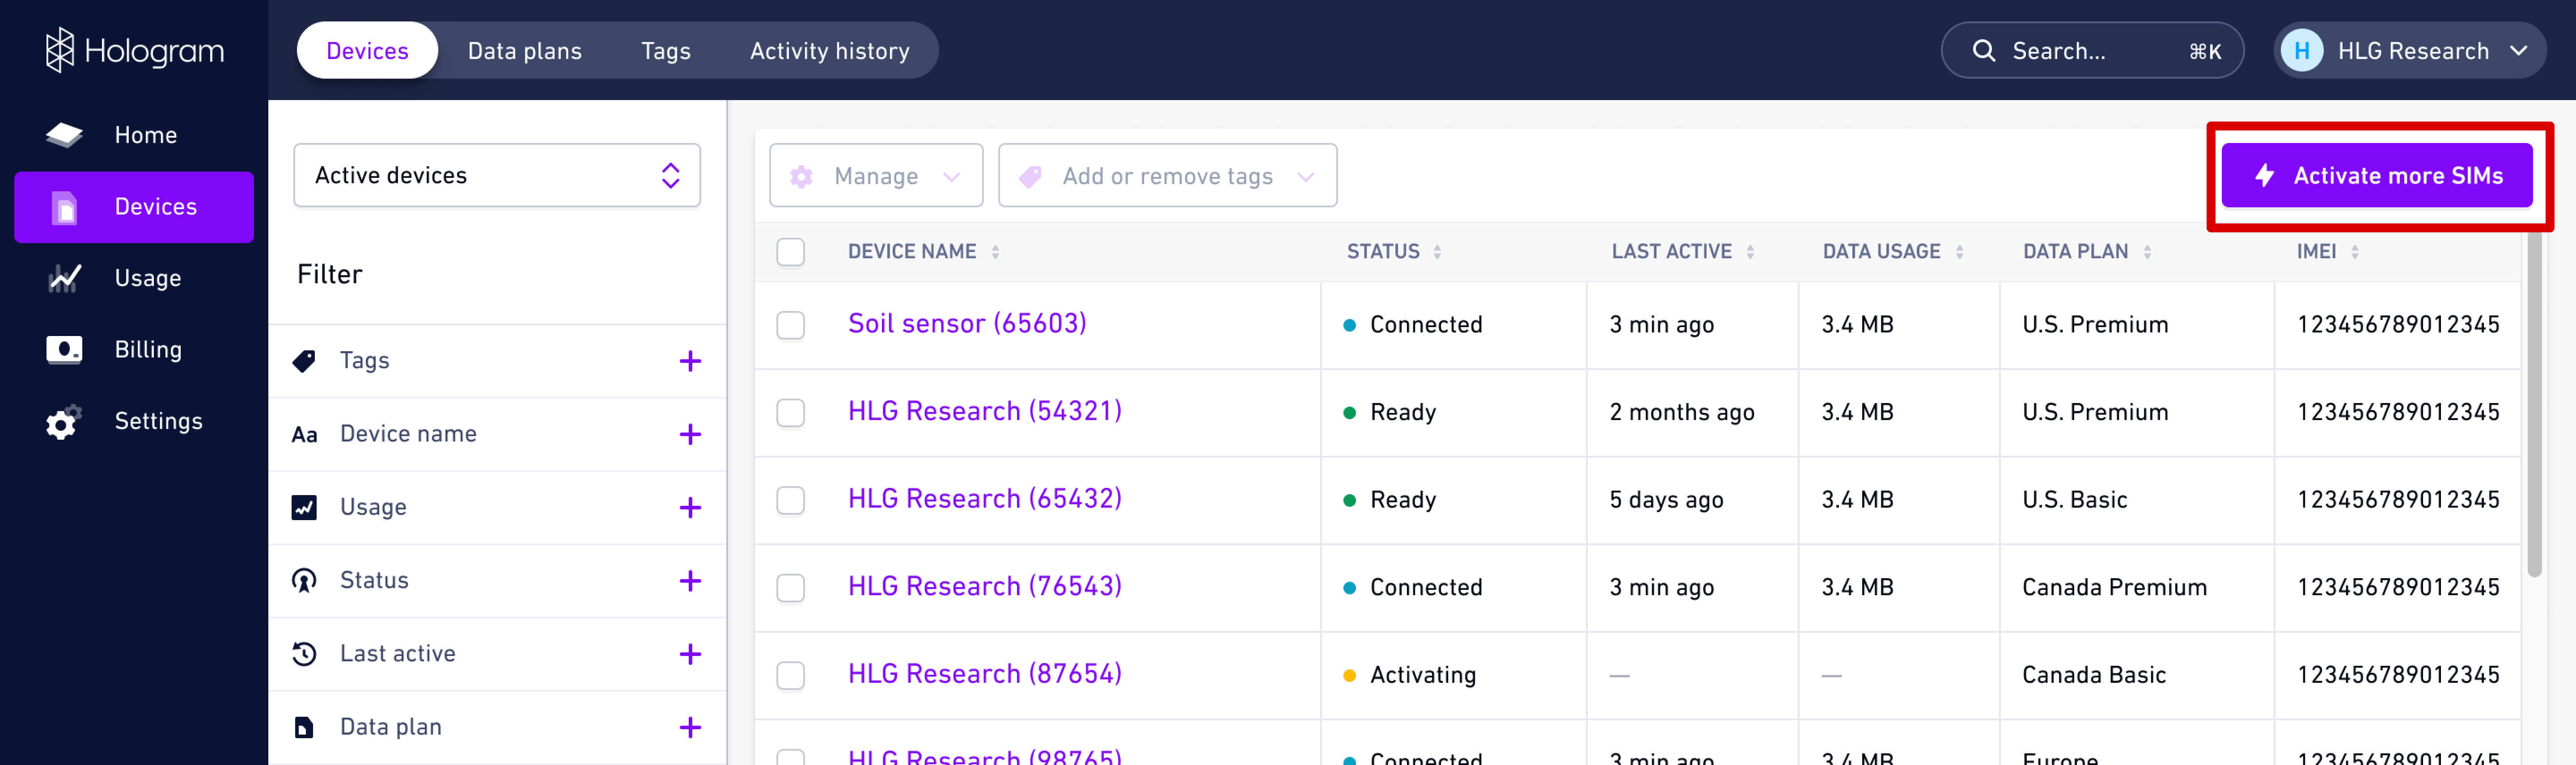
Task: Sort by Device Name column arrows
Action: click(995, 252)
